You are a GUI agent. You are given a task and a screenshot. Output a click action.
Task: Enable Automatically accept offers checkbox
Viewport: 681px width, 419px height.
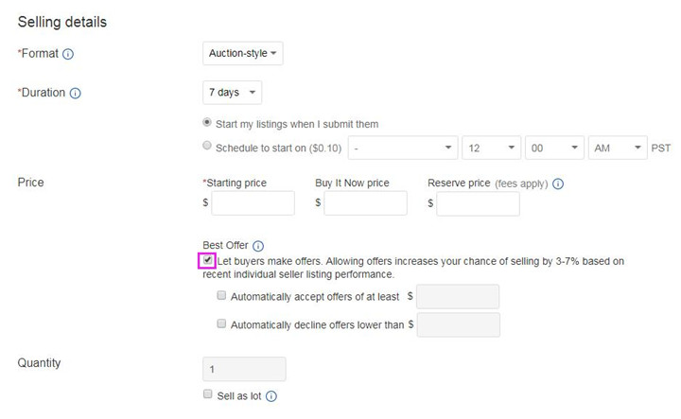tap(221, 295)
